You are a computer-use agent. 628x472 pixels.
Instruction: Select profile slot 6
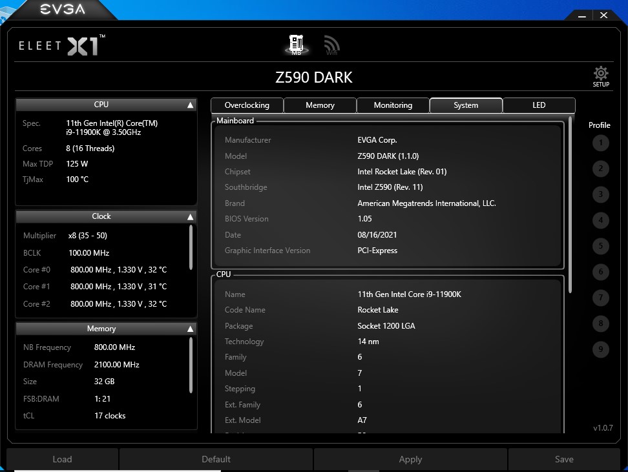point(600,272)
